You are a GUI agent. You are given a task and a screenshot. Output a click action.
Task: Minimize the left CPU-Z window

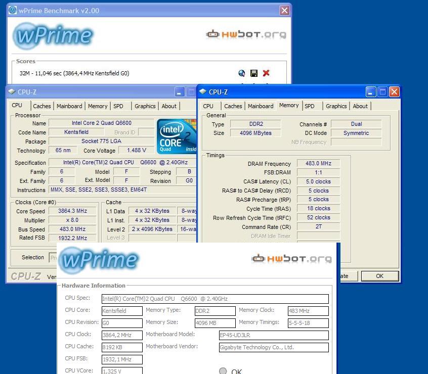tap(180, 92)
